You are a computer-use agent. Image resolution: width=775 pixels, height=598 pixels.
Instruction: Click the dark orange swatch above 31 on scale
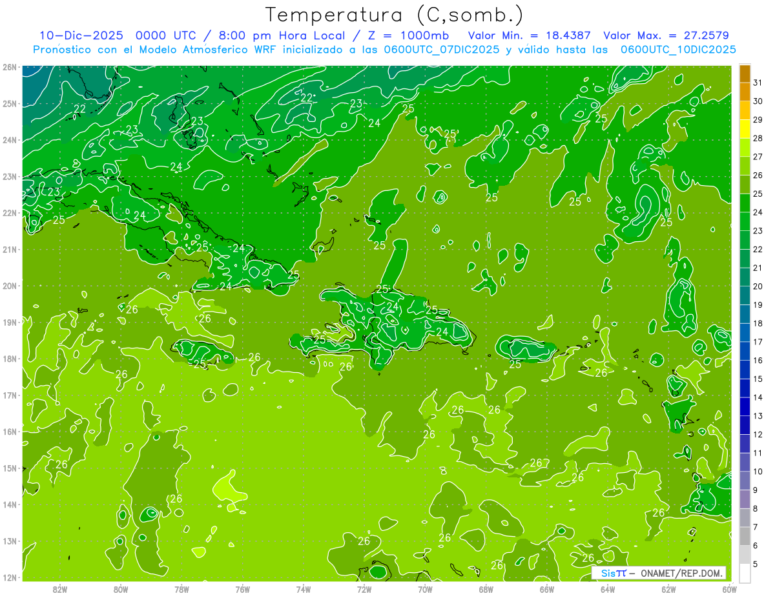[745, 73]
